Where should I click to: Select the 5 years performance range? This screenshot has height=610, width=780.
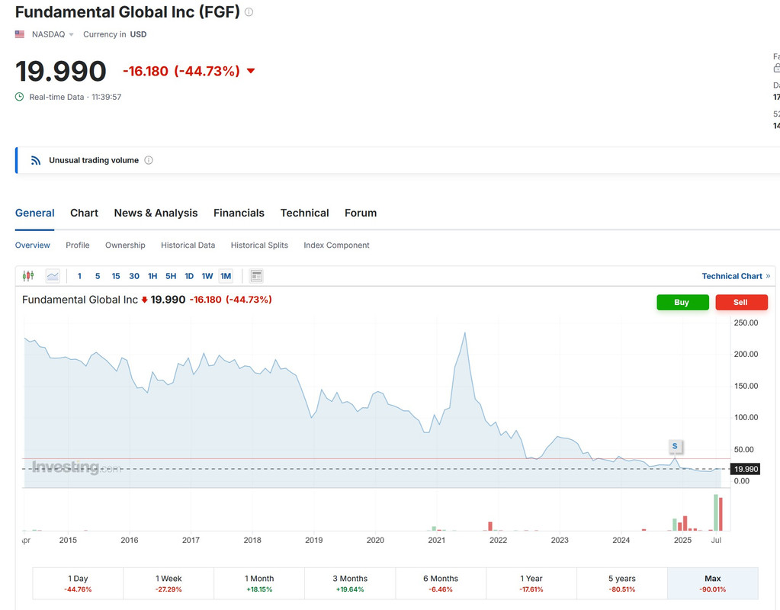[622, 583]
